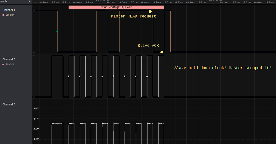Click the 3.5 V axis label
The image size is (276, 144).
(36, 119)
